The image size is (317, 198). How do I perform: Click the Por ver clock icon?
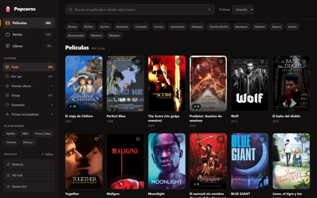pos(7,76)
